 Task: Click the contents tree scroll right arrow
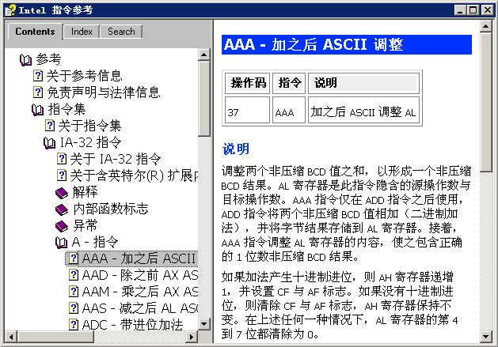[x=192, y=337]
